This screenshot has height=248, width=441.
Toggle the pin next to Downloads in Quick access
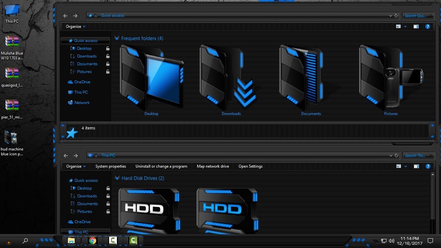point(107,56)
